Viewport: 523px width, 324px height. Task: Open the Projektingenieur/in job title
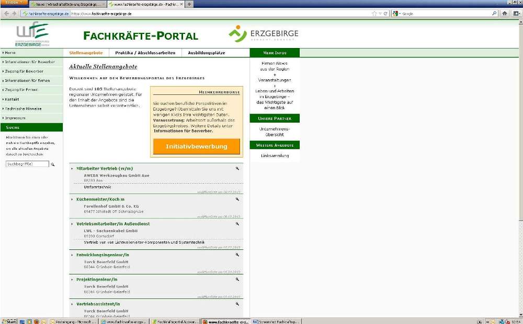[x=97, y=280]
